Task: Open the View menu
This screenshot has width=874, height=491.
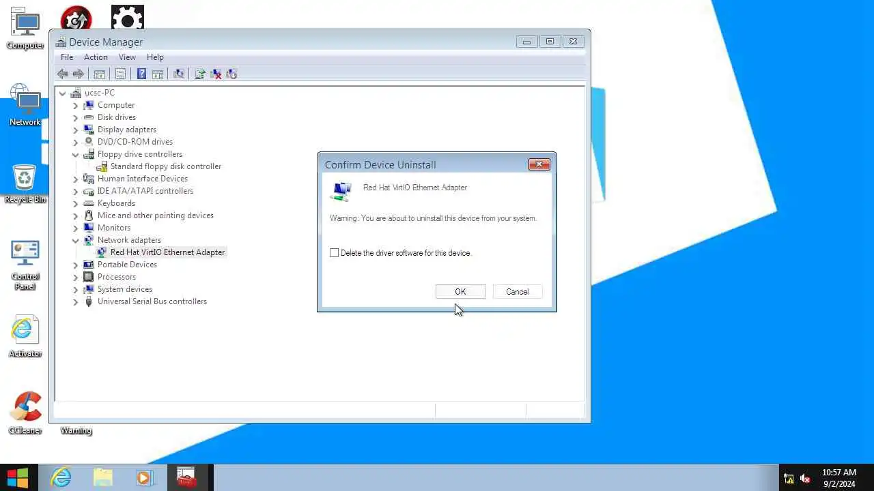Action: (x=127, y=57)
